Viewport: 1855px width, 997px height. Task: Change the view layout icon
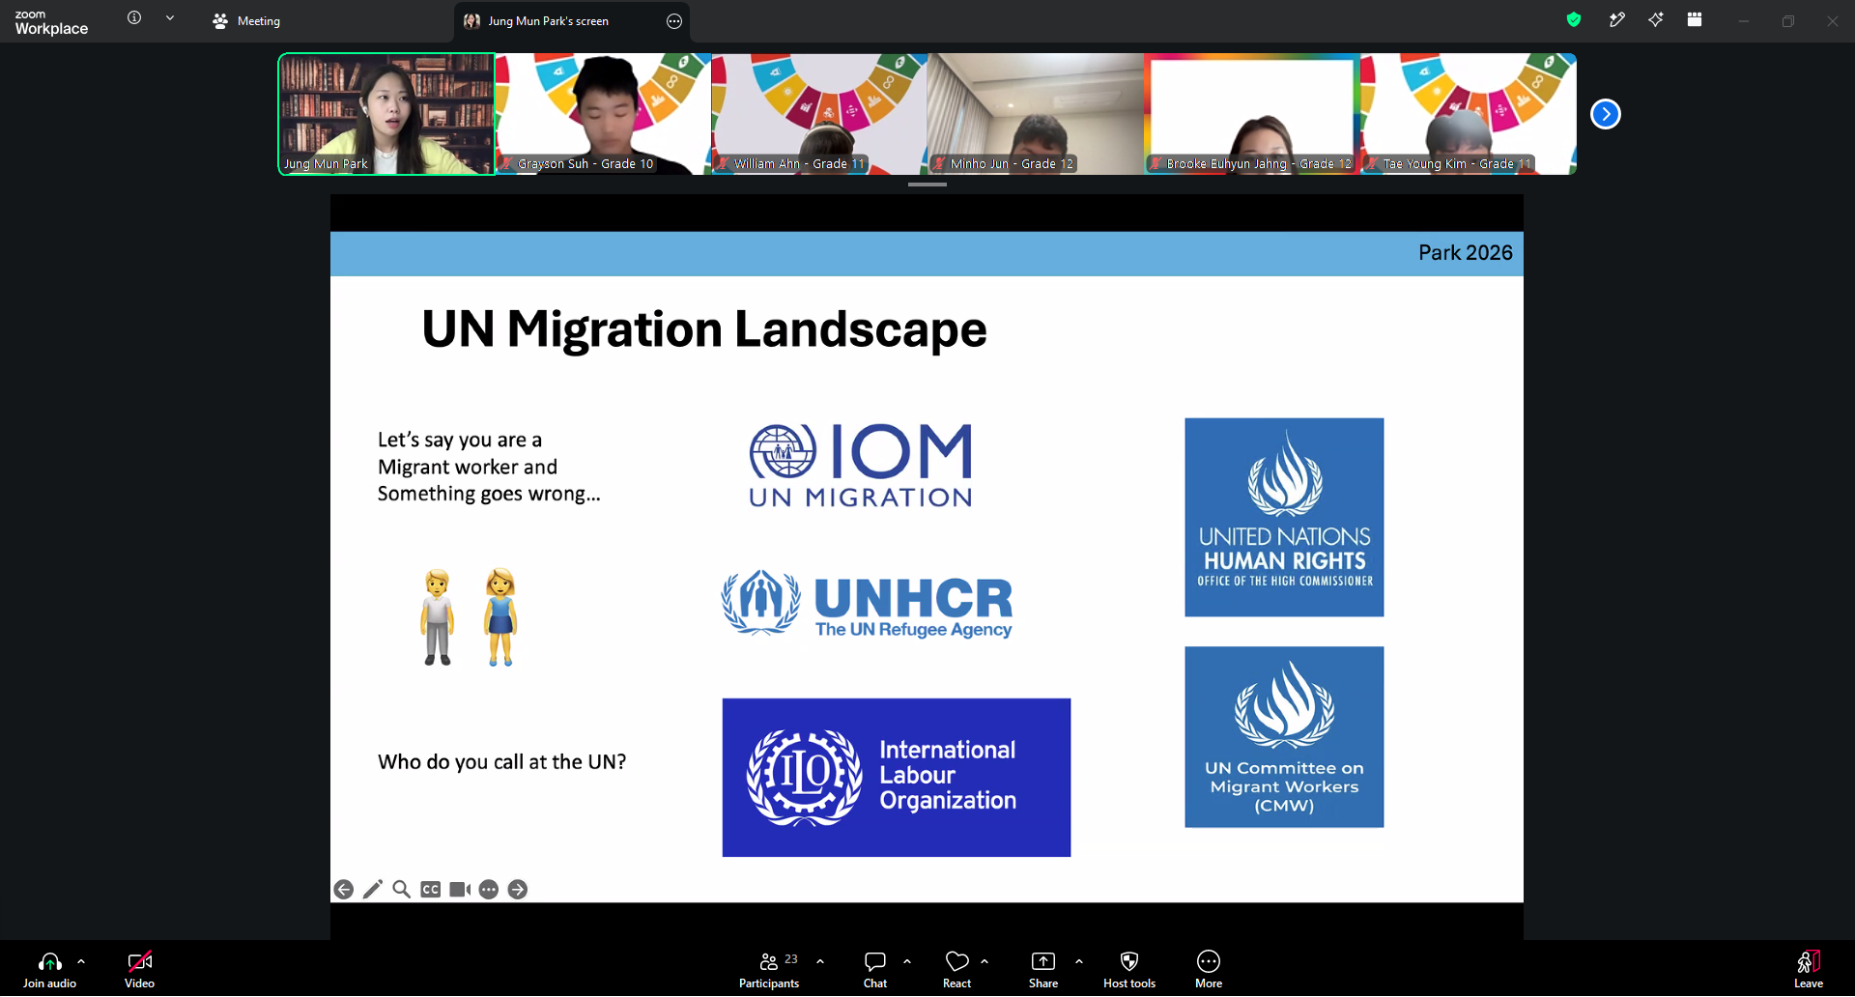[1695, 19]
